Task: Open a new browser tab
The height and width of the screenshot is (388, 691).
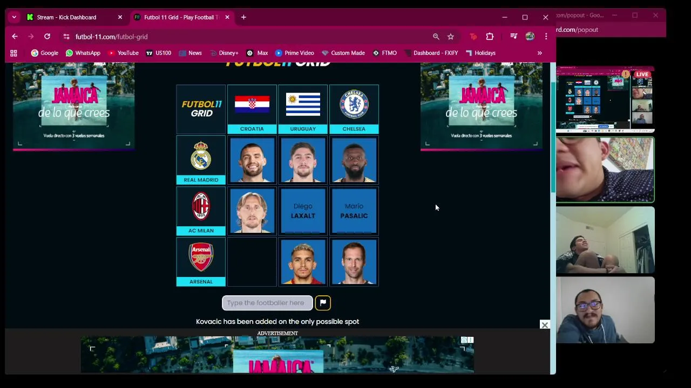Action: tap(243, 17)
